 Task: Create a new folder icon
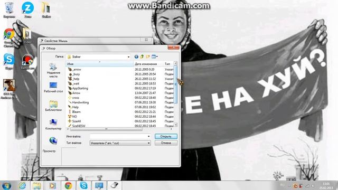pos(148,56)
